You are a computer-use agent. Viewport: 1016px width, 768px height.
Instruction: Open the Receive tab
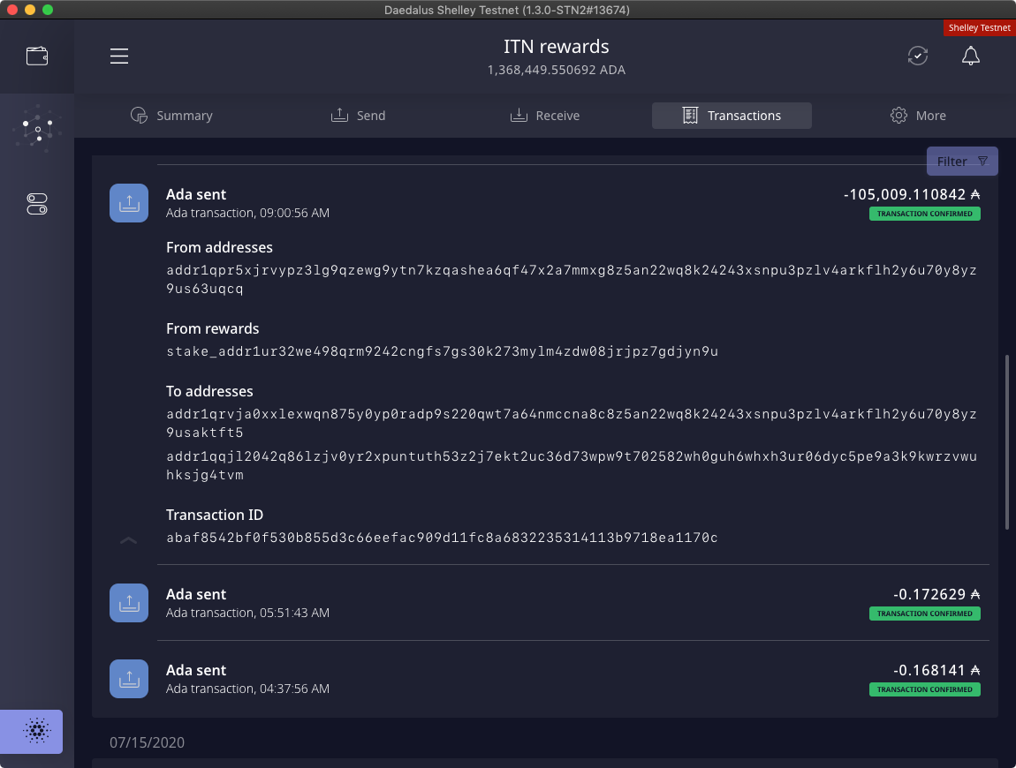click(x=545, y=116)
